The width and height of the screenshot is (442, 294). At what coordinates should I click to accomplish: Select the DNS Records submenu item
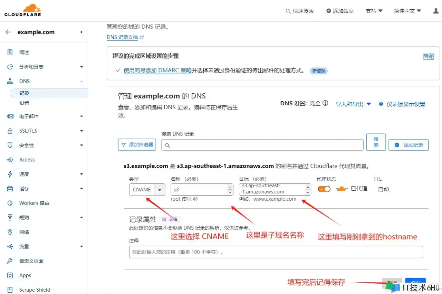[48, 93]
